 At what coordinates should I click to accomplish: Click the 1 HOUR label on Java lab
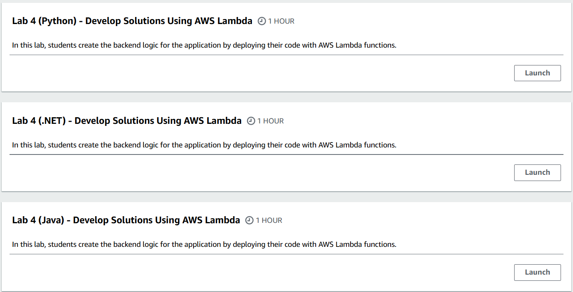pos(269,220)
